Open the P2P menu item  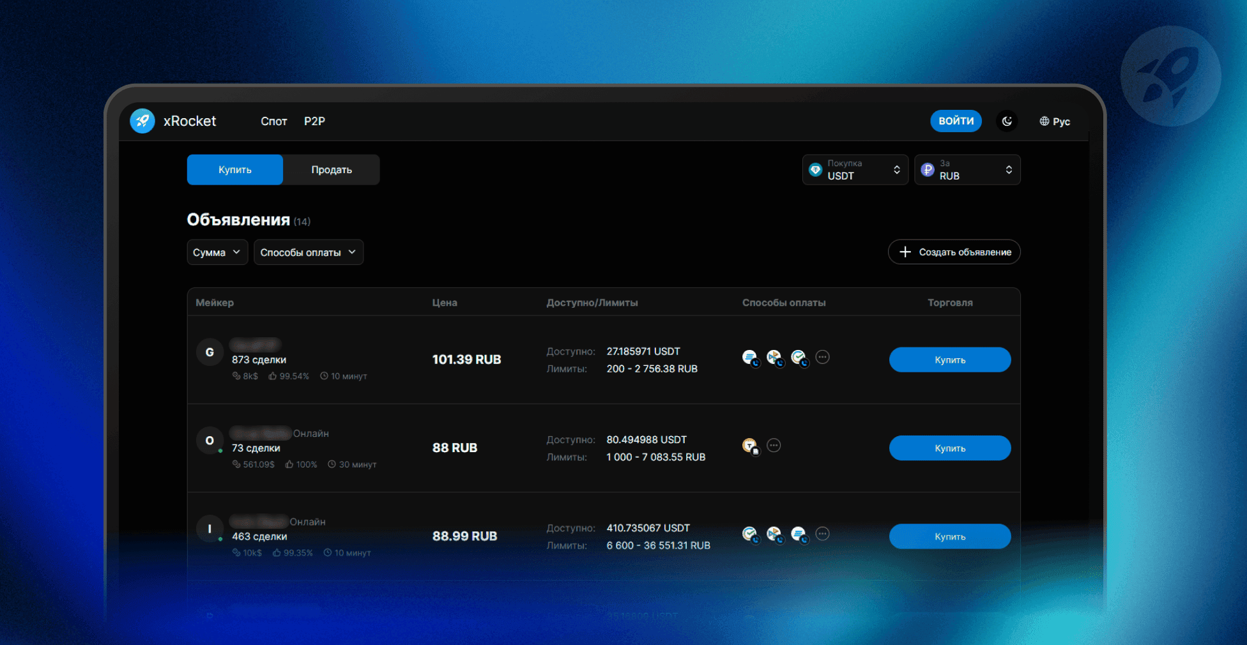pos(314,121)
